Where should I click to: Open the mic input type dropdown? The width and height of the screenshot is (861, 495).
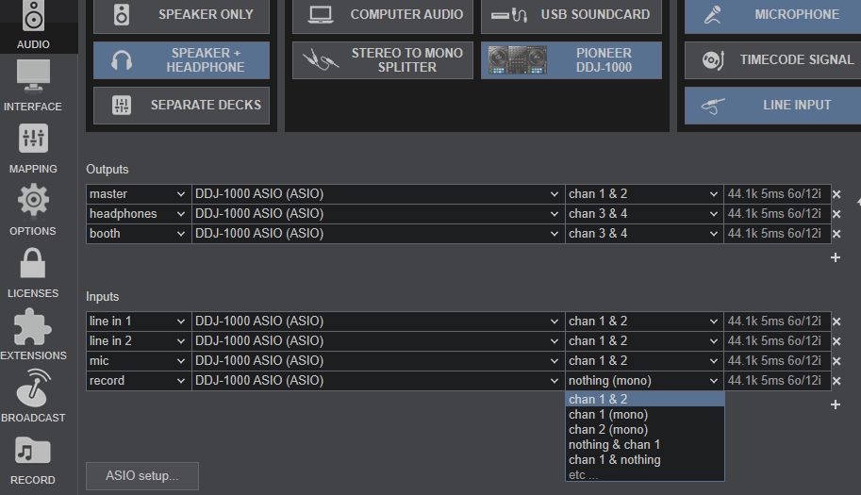(x=139, y=360)
